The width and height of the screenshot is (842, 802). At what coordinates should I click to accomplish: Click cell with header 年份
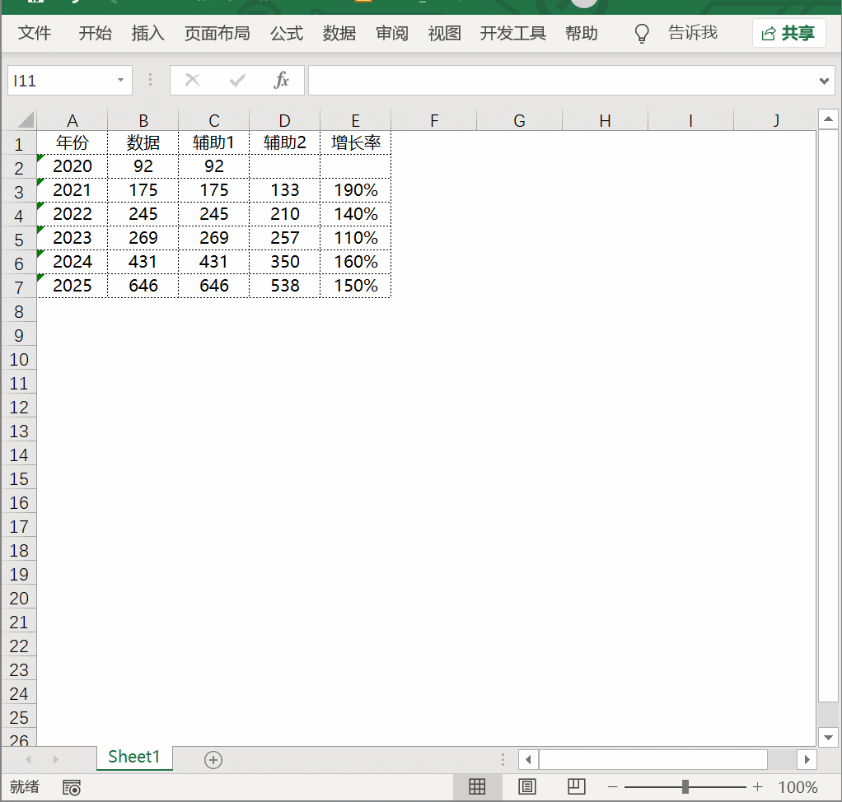[x=72, y=142]
